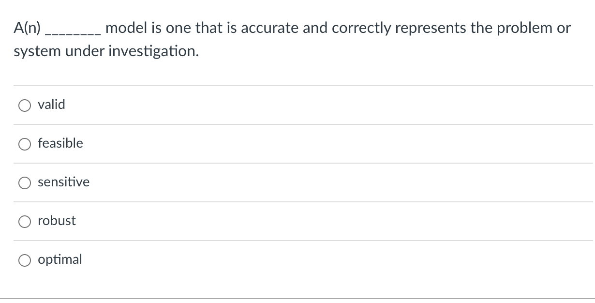Select the 'valid' radio button
Viewport: 595px width, 303px height.
25,106
